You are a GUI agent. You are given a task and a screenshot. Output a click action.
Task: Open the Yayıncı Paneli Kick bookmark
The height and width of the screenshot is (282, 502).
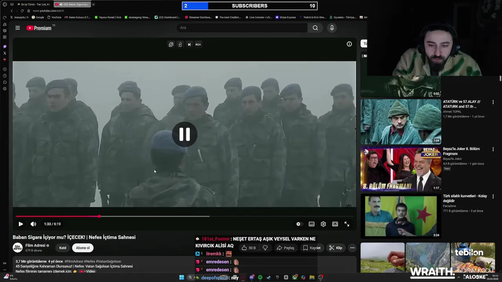tap(108, 17)
